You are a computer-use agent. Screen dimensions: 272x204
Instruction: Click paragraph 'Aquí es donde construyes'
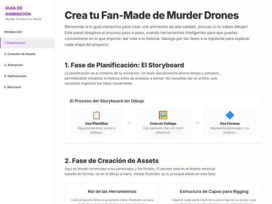140,171
